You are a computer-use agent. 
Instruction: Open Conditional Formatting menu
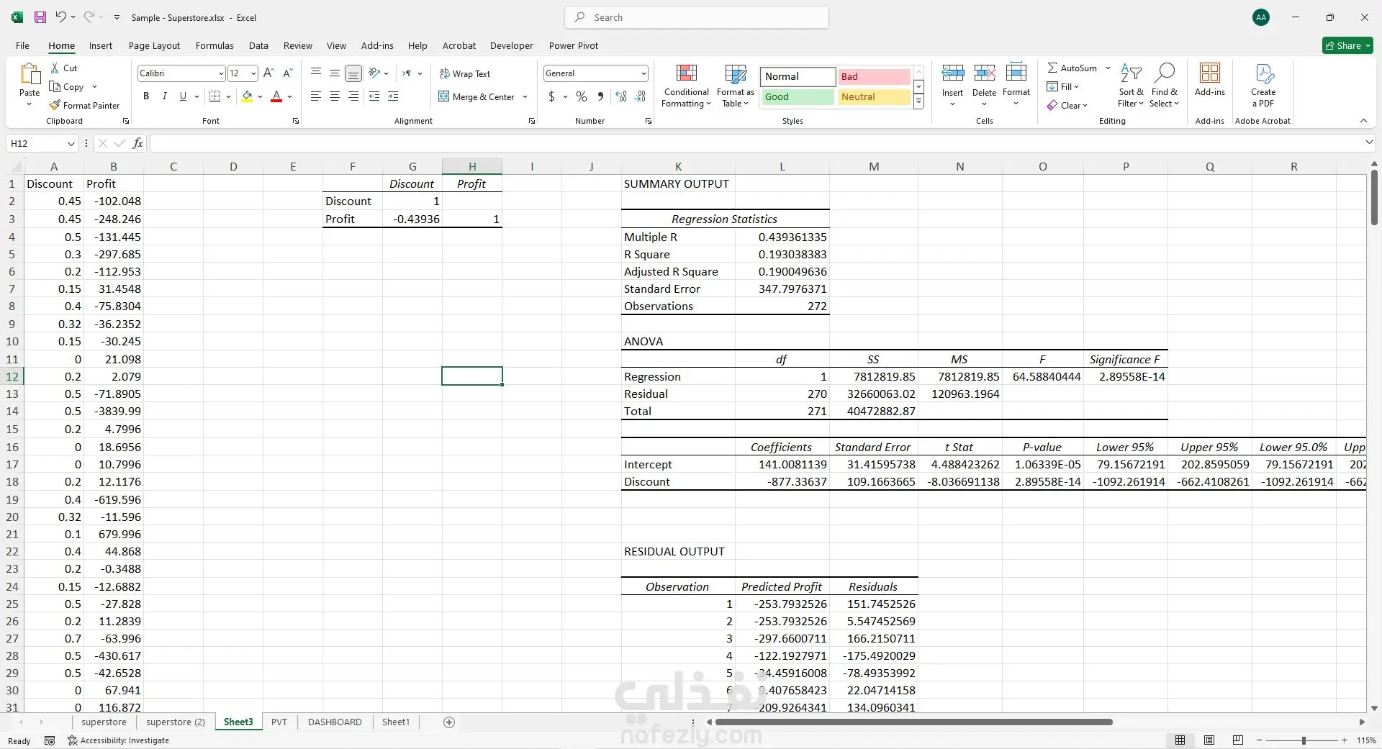[686, 86]
